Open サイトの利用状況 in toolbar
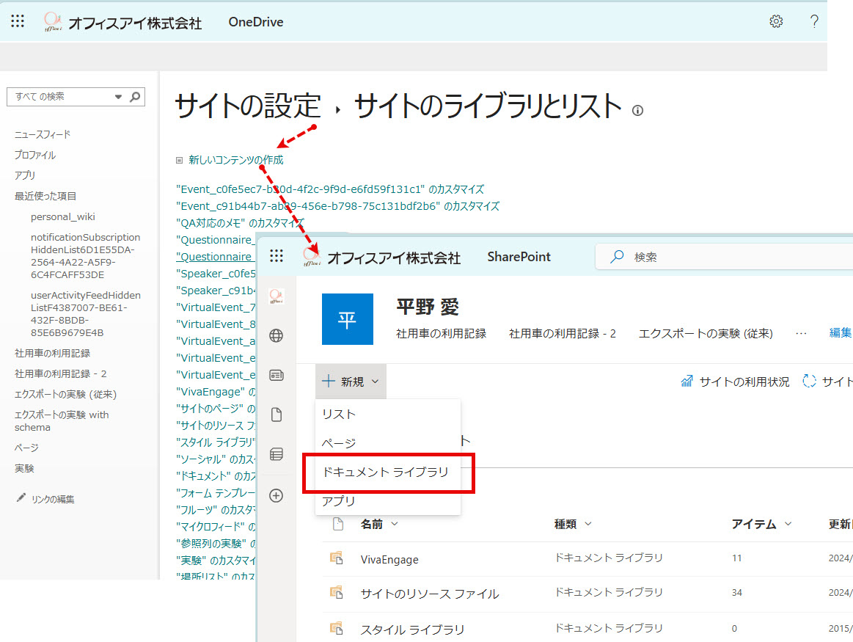This screenshot has width=853, height=642. [736, 382]
